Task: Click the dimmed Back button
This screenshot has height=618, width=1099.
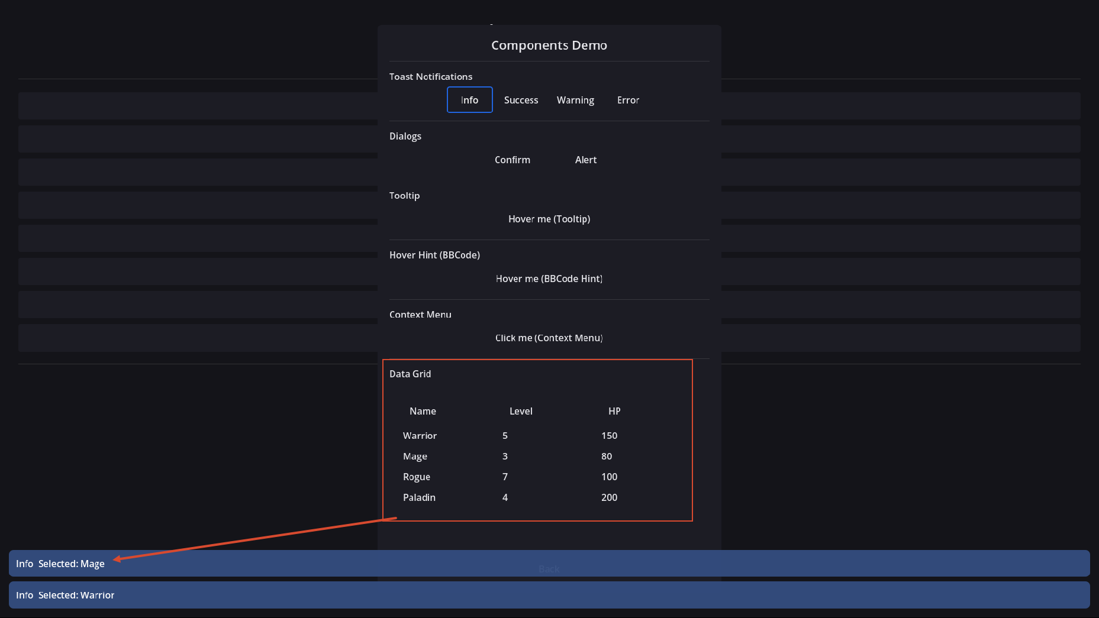Action: coord(549,569)
